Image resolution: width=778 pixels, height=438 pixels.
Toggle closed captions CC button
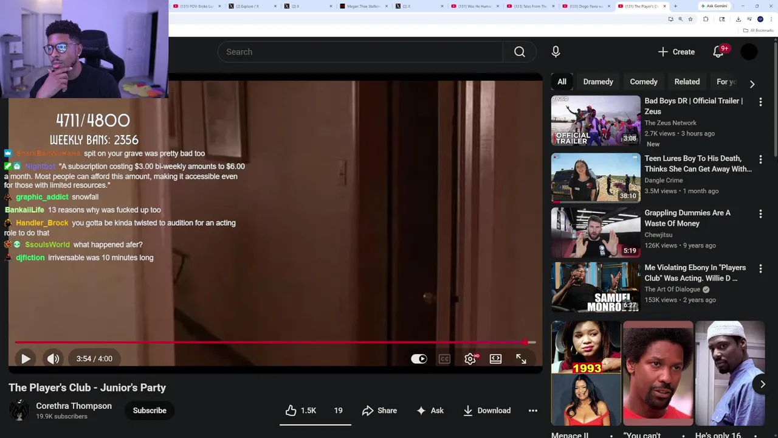(x=444, y=359)
